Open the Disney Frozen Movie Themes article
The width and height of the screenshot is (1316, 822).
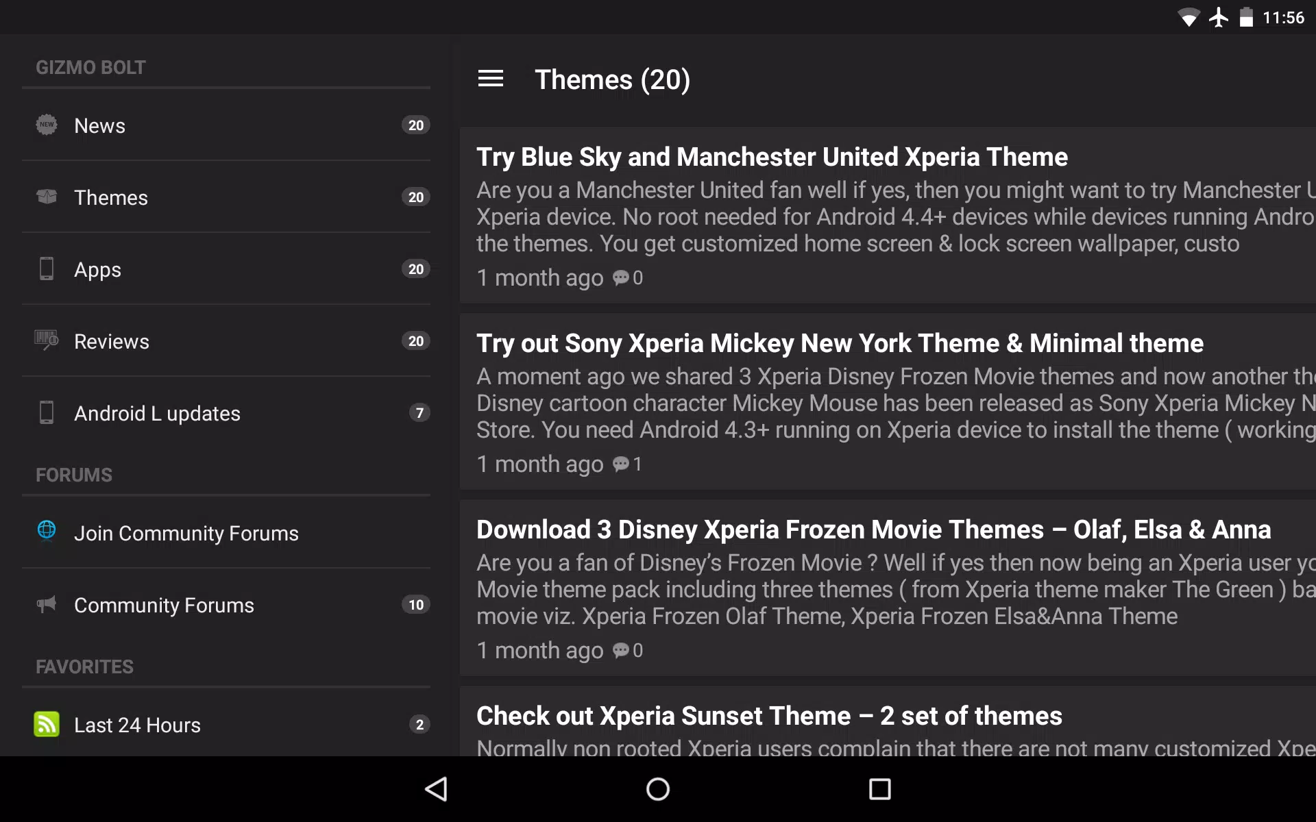point(873,529)
